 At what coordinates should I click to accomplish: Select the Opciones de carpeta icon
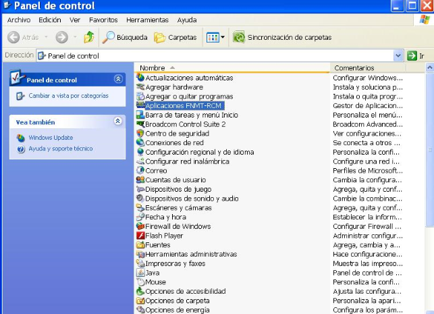[x=140, y=300]
